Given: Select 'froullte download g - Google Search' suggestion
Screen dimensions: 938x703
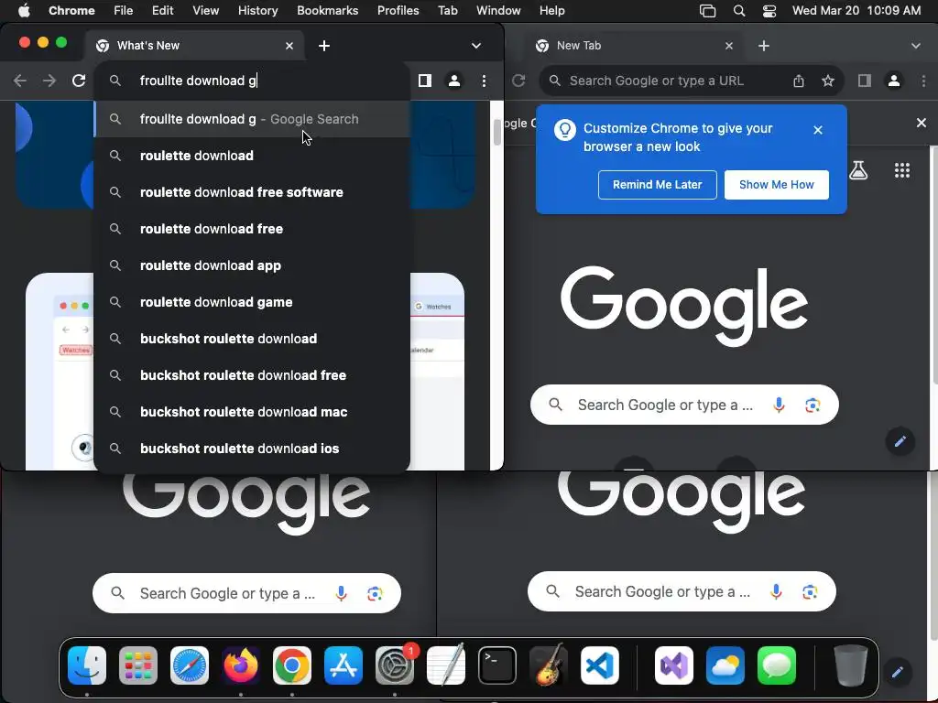Looking at the screenshot, I should pos(252,119).
